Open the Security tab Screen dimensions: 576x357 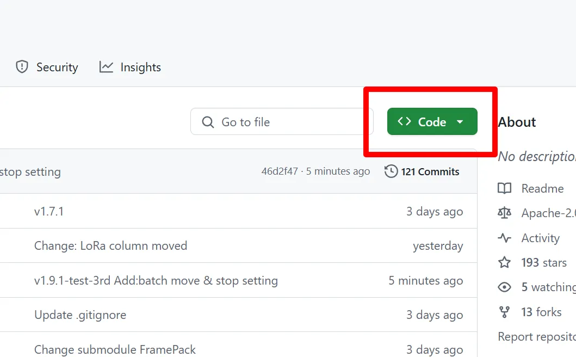click(47, 67)
